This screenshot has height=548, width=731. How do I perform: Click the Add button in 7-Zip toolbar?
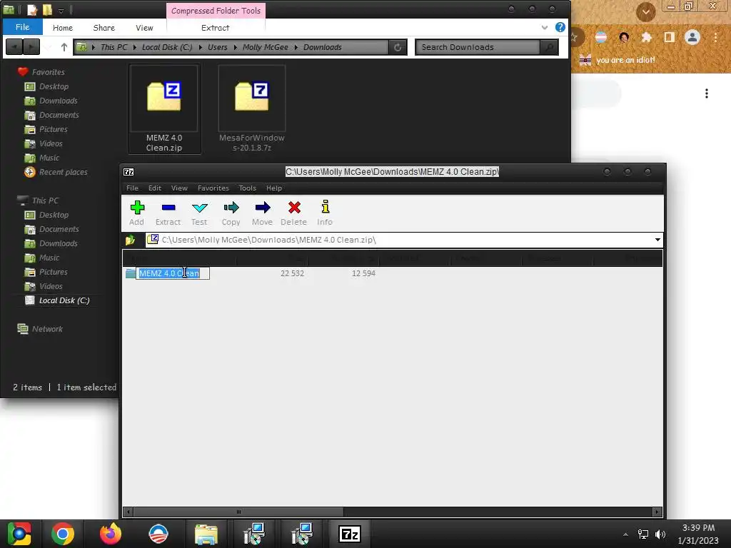click(x=136, y=213)
